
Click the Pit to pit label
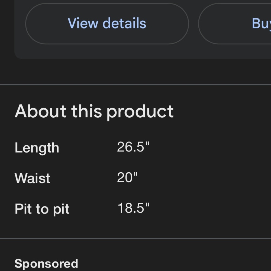pos(42,209)
